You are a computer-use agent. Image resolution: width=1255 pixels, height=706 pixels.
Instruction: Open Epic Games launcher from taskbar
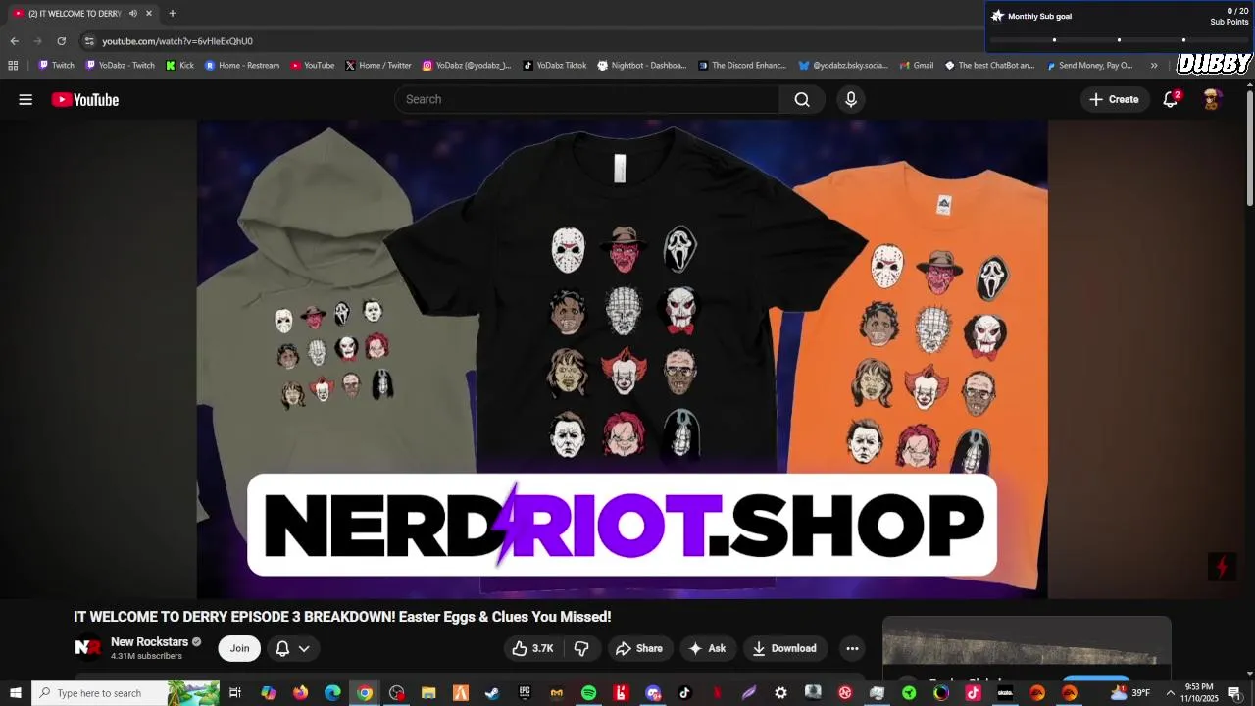(x=525, y=693)
